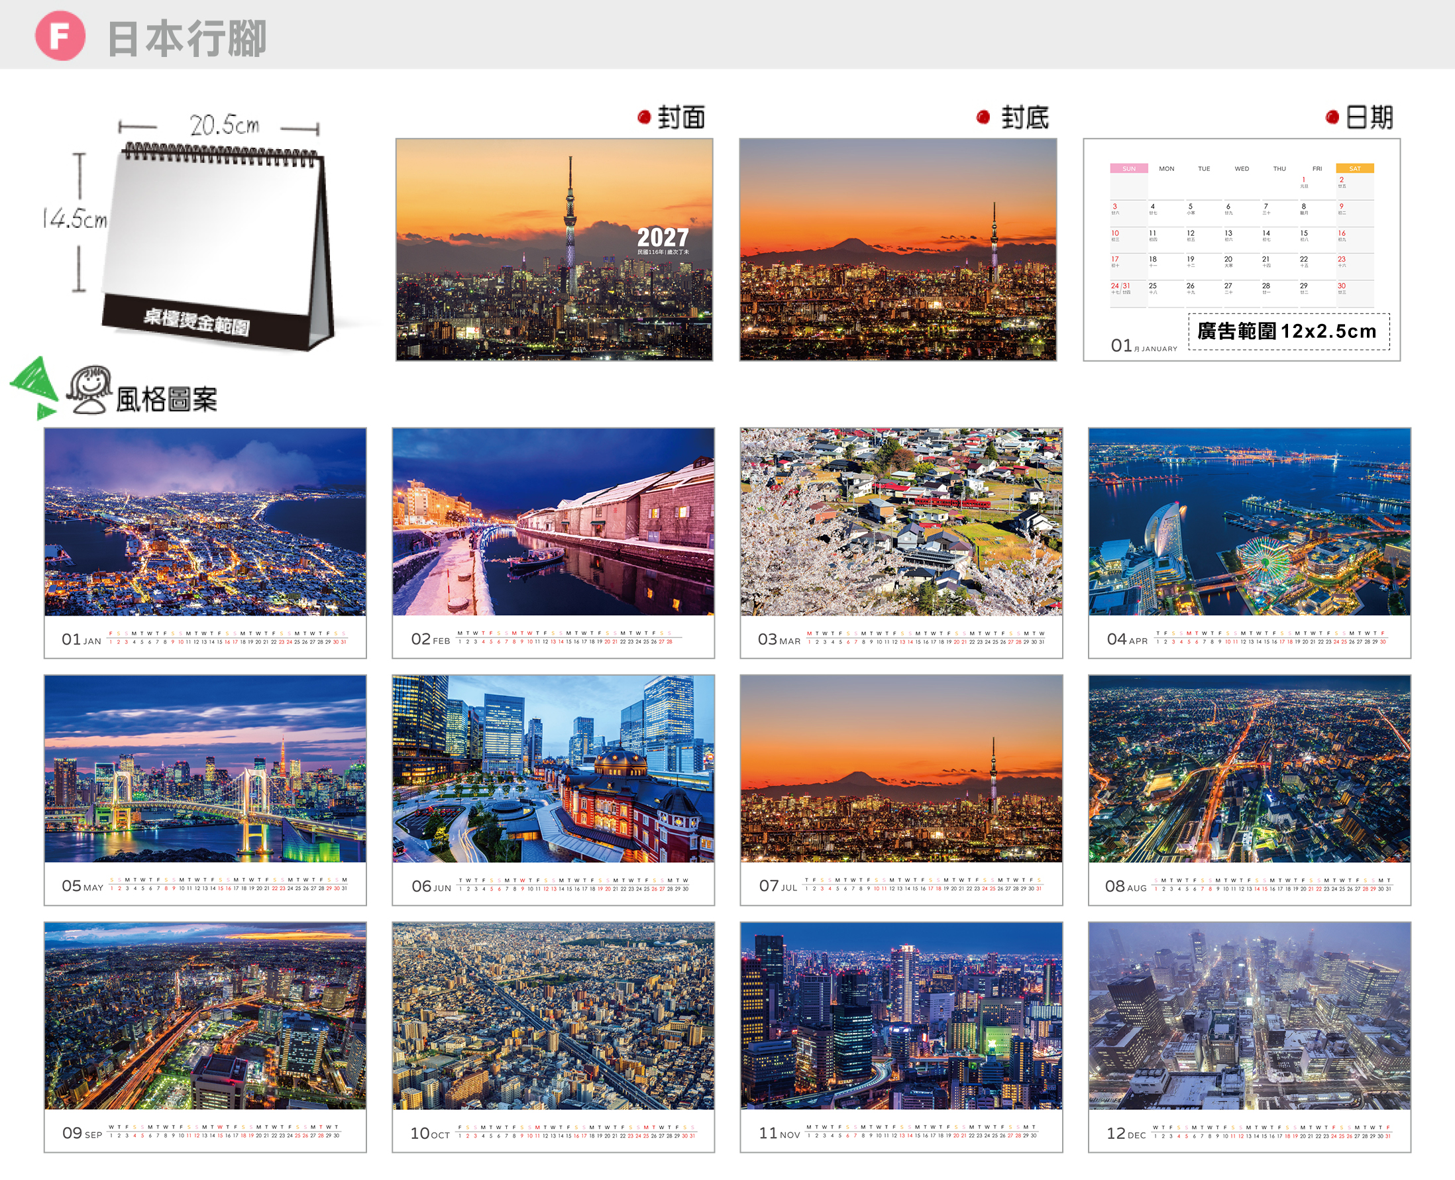Click the cartoon girl face icon

point(89,390)
